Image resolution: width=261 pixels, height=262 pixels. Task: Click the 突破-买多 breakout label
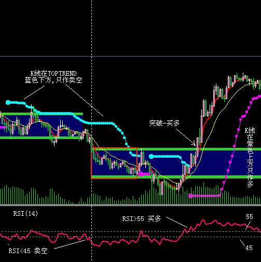pyautogui.click(x=164, y=123)
